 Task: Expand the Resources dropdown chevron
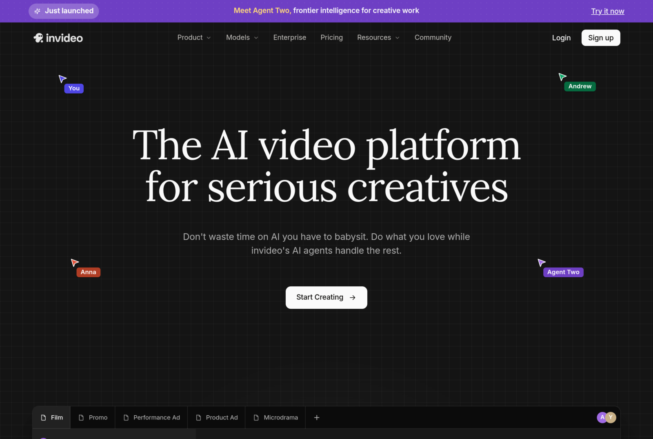398,38
